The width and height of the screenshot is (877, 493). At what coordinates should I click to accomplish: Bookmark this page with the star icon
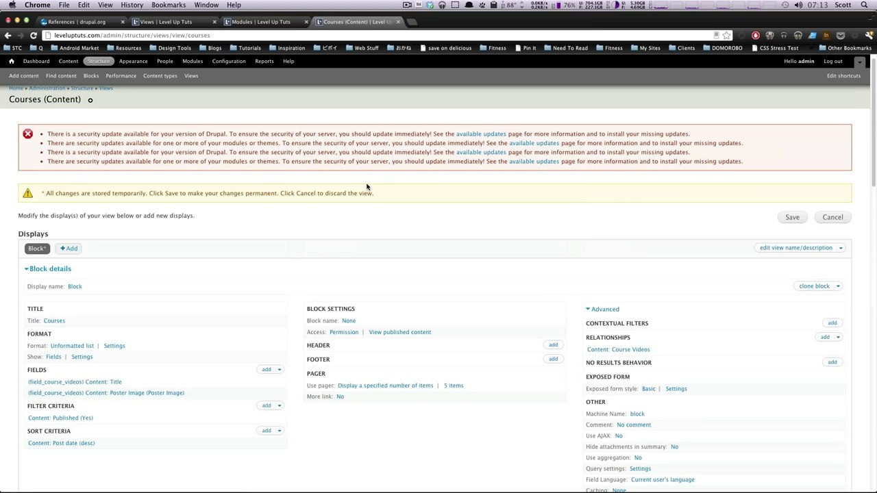click(726, 35)
